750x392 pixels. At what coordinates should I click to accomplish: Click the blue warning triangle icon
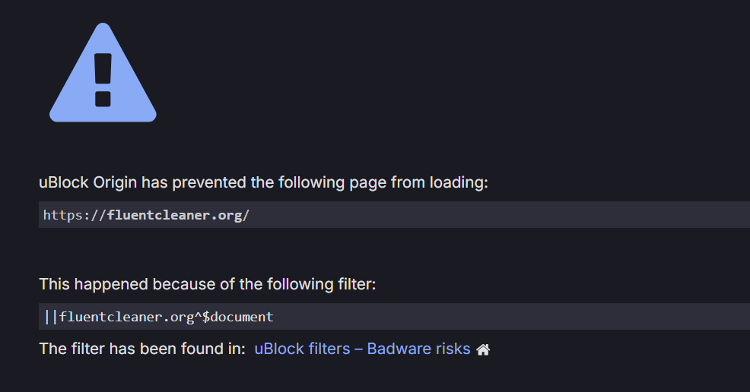coord(103,73)
